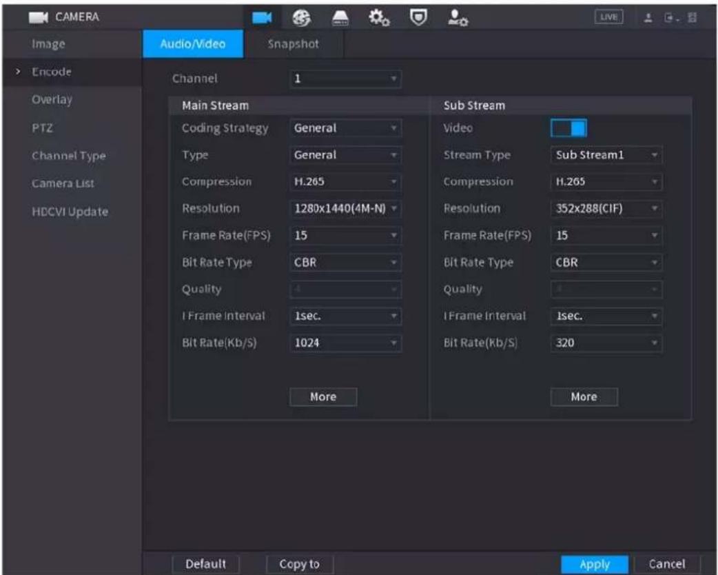
Task: Click the Sub Stream More button
Action: pyautogui.click(x=584, y=396)
